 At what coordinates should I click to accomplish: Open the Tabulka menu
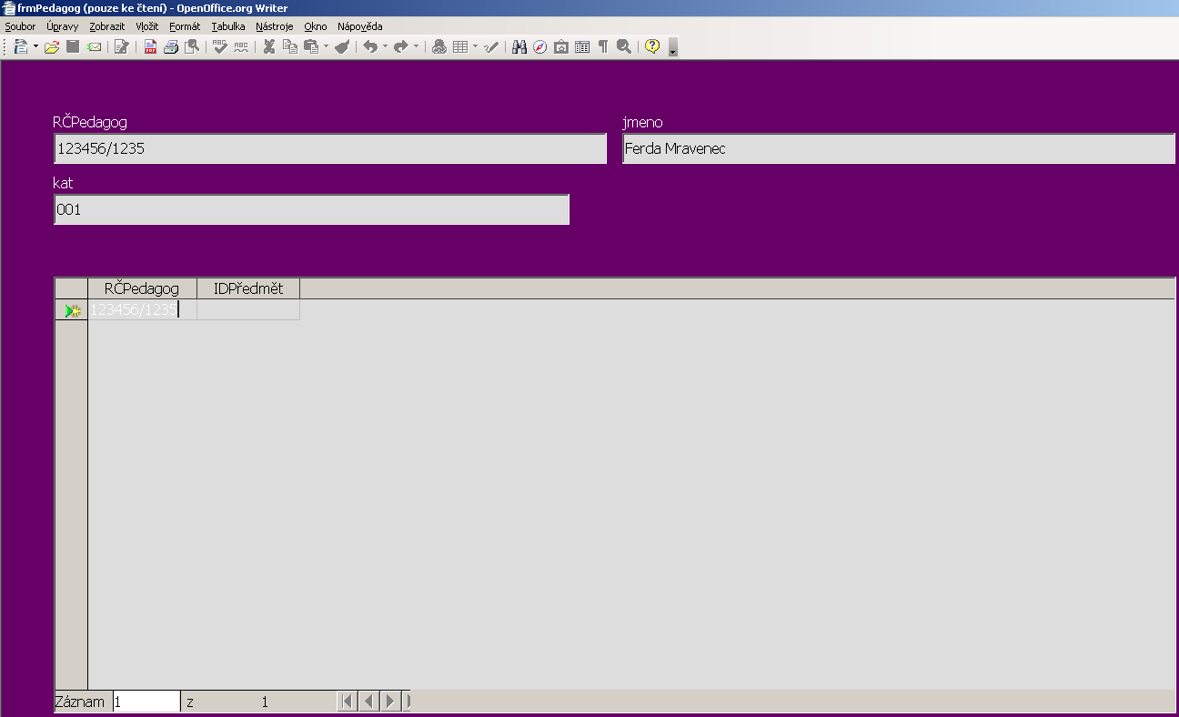coord(228,26)
